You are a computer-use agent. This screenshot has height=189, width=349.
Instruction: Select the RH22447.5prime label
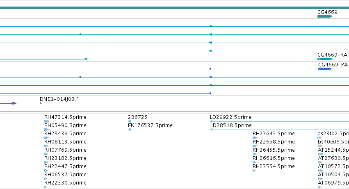[x=65, y=166]
